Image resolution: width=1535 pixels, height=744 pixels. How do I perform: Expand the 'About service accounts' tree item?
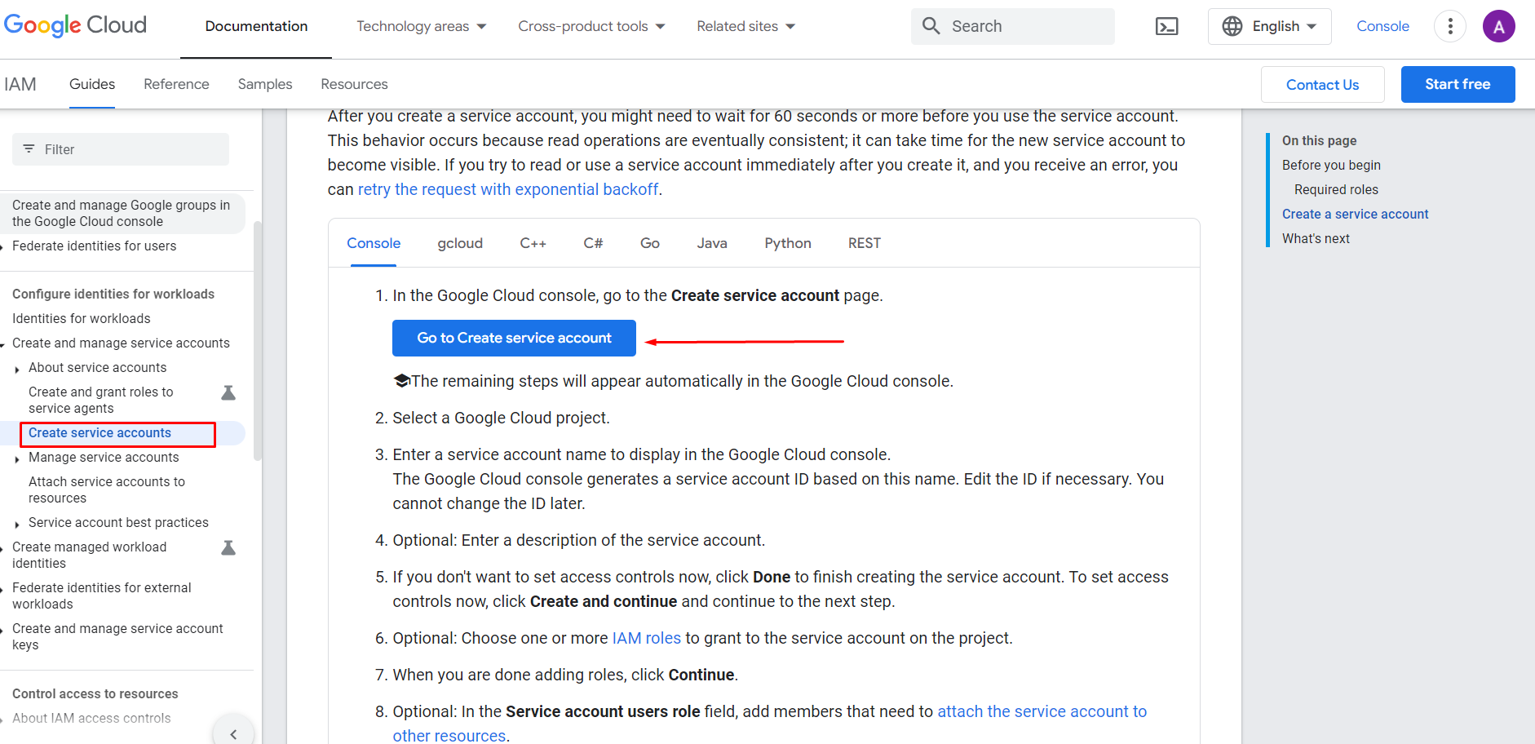point(17,368)
